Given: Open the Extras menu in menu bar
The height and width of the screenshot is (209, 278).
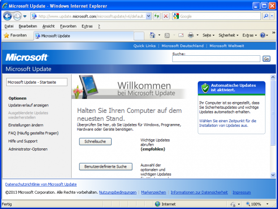Looking at the screenshot, I should 87,27.
